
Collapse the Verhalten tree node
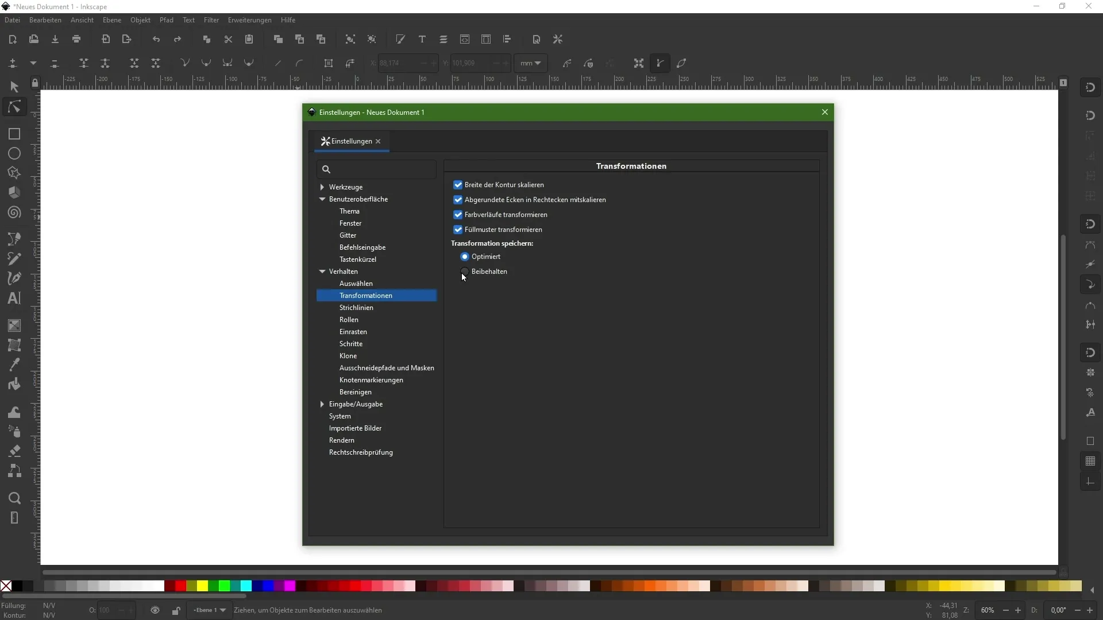[322, 272]
